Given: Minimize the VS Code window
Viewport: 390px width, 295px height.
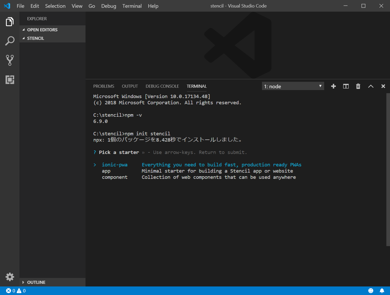Looking at the screenshot, I should tap(345, 6).
